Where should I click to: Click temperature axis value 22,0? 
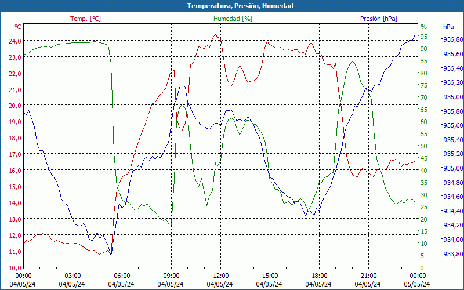point(15,74)
